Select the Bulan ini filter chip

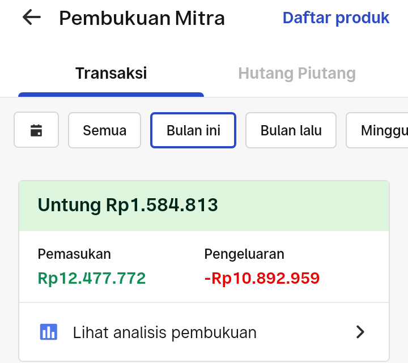193,130
